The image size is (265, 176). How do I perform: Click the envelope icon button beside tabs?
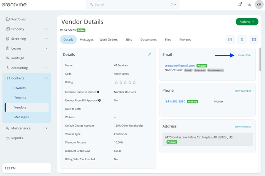click(254, 40)
